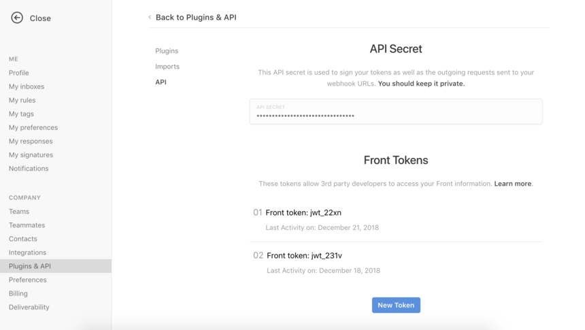585x330 pixels.
Task: Open Contacts settings
Action: [x=22, y=239]
